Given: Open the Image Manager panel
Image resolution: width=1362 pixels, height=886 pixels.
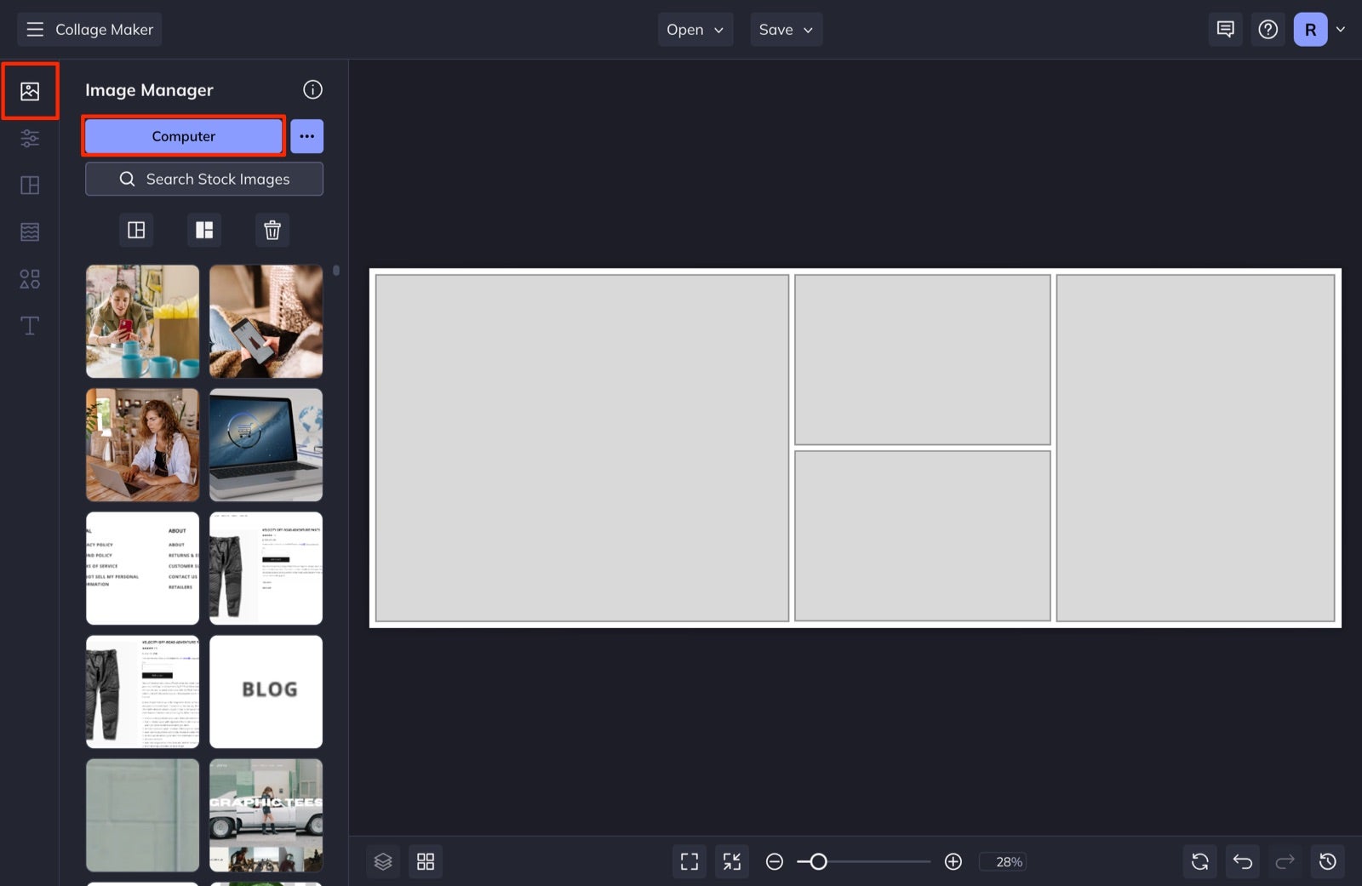Looking at the screenshot, I should click(30, 89).
